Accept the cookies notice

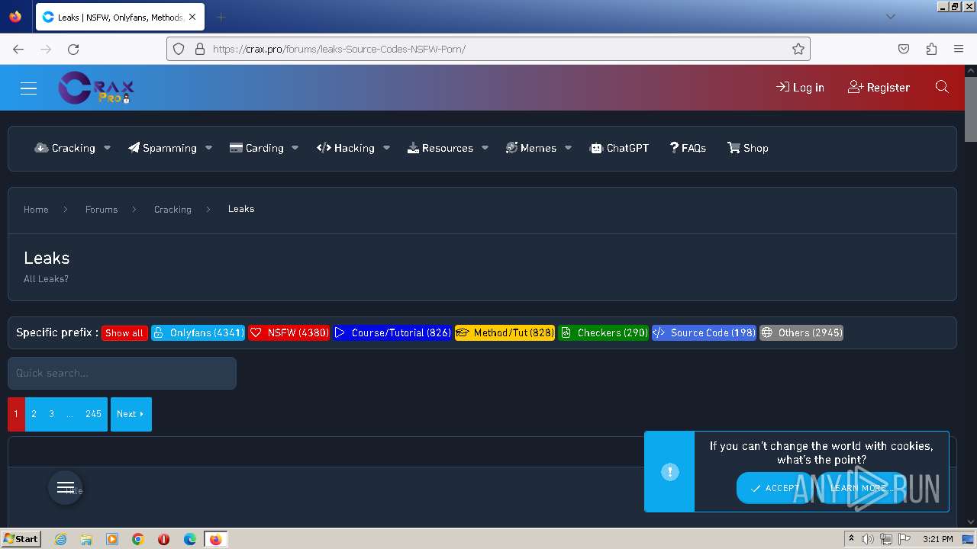tap(775, 488)
